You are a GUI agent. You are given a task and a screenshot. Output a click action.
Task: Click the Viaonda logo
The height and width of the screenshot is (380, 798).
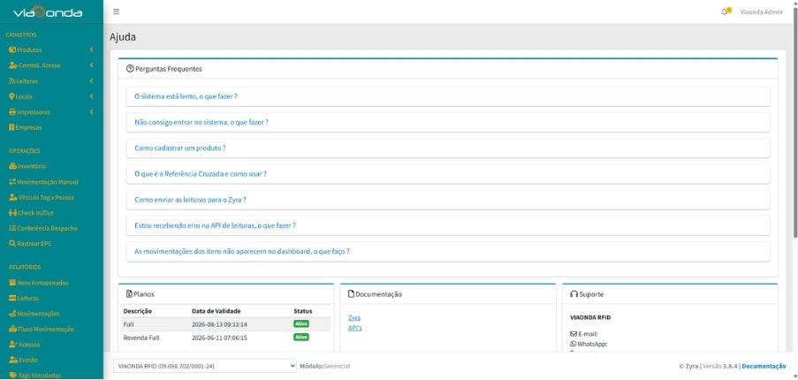(x=48, y=12)
